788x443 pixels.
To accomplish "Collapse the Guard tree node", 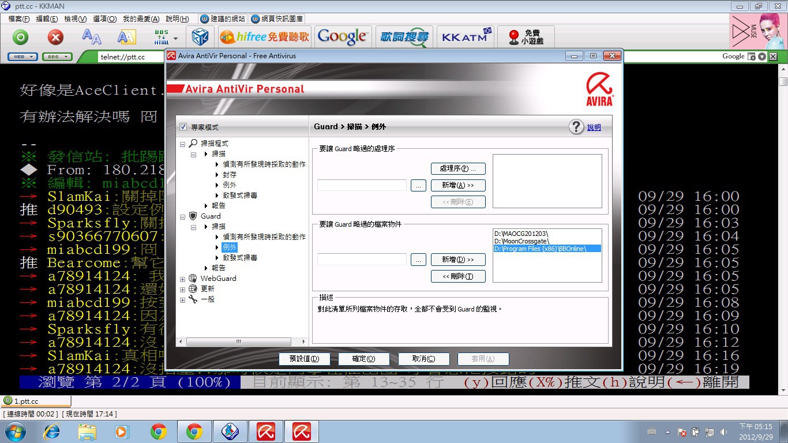I will click(183, 217).
